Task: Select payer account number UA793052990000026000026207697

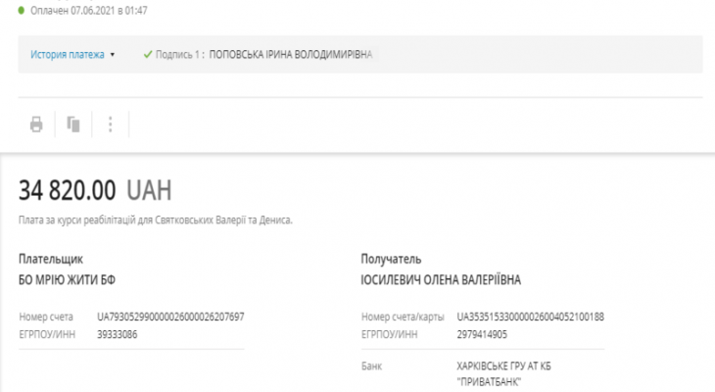Action: click(x=170, y=317)
